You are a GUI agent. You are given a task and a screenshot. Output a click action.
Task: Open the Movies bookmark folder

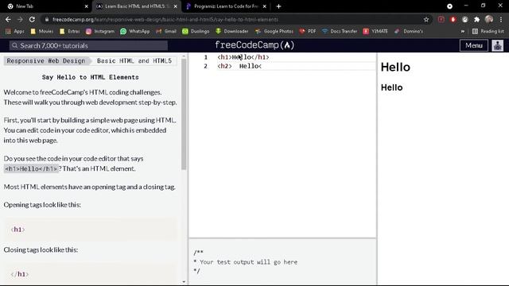point(41,31)
